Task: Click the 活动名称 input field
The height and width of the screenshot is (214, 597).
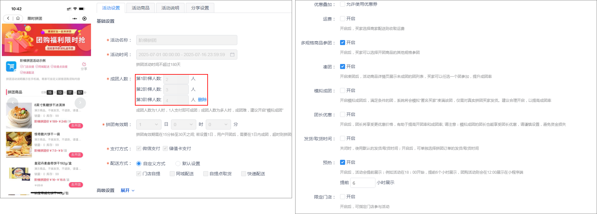Action: click(187, 40)
